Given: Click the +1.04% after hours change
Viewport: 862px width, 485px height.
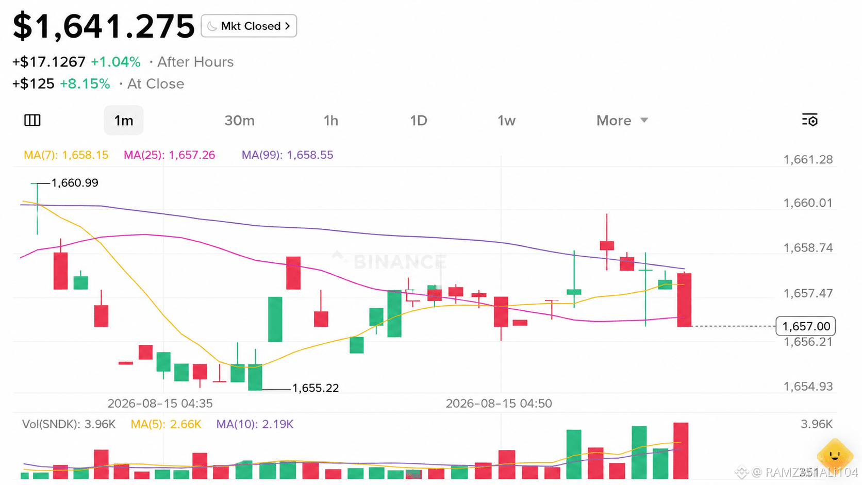Looking at the screenshot, I should pos(115,62).
